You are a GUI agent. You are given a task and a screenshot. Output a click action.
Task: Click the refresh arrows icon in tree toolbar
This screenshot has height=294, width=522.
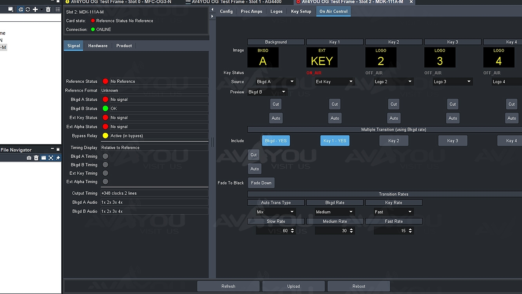click(28, 9)
